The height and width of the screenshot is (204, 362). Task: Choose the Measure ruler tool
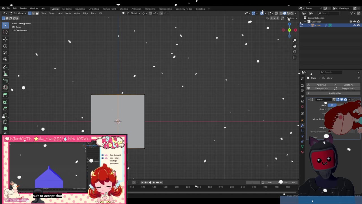pyautogui.click(x=5, y=74)
